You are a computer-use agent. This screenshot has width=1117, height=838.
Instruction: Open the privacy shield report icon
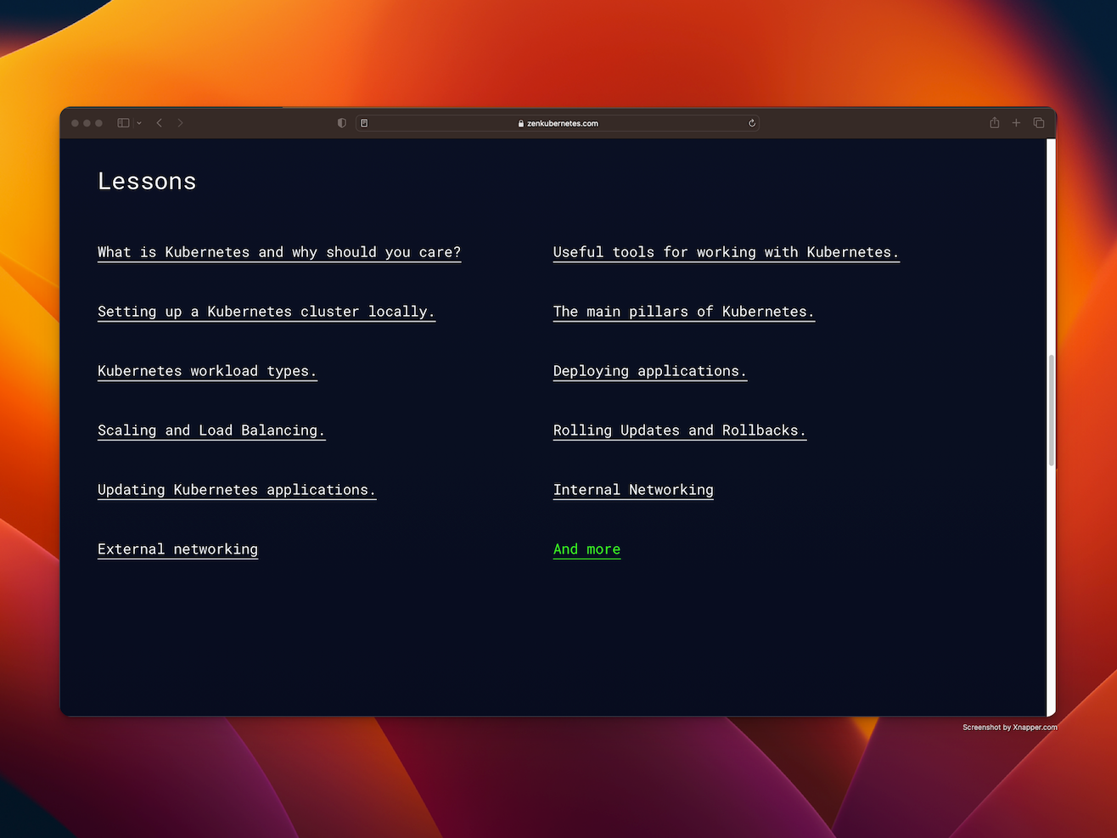click(342, 123)
